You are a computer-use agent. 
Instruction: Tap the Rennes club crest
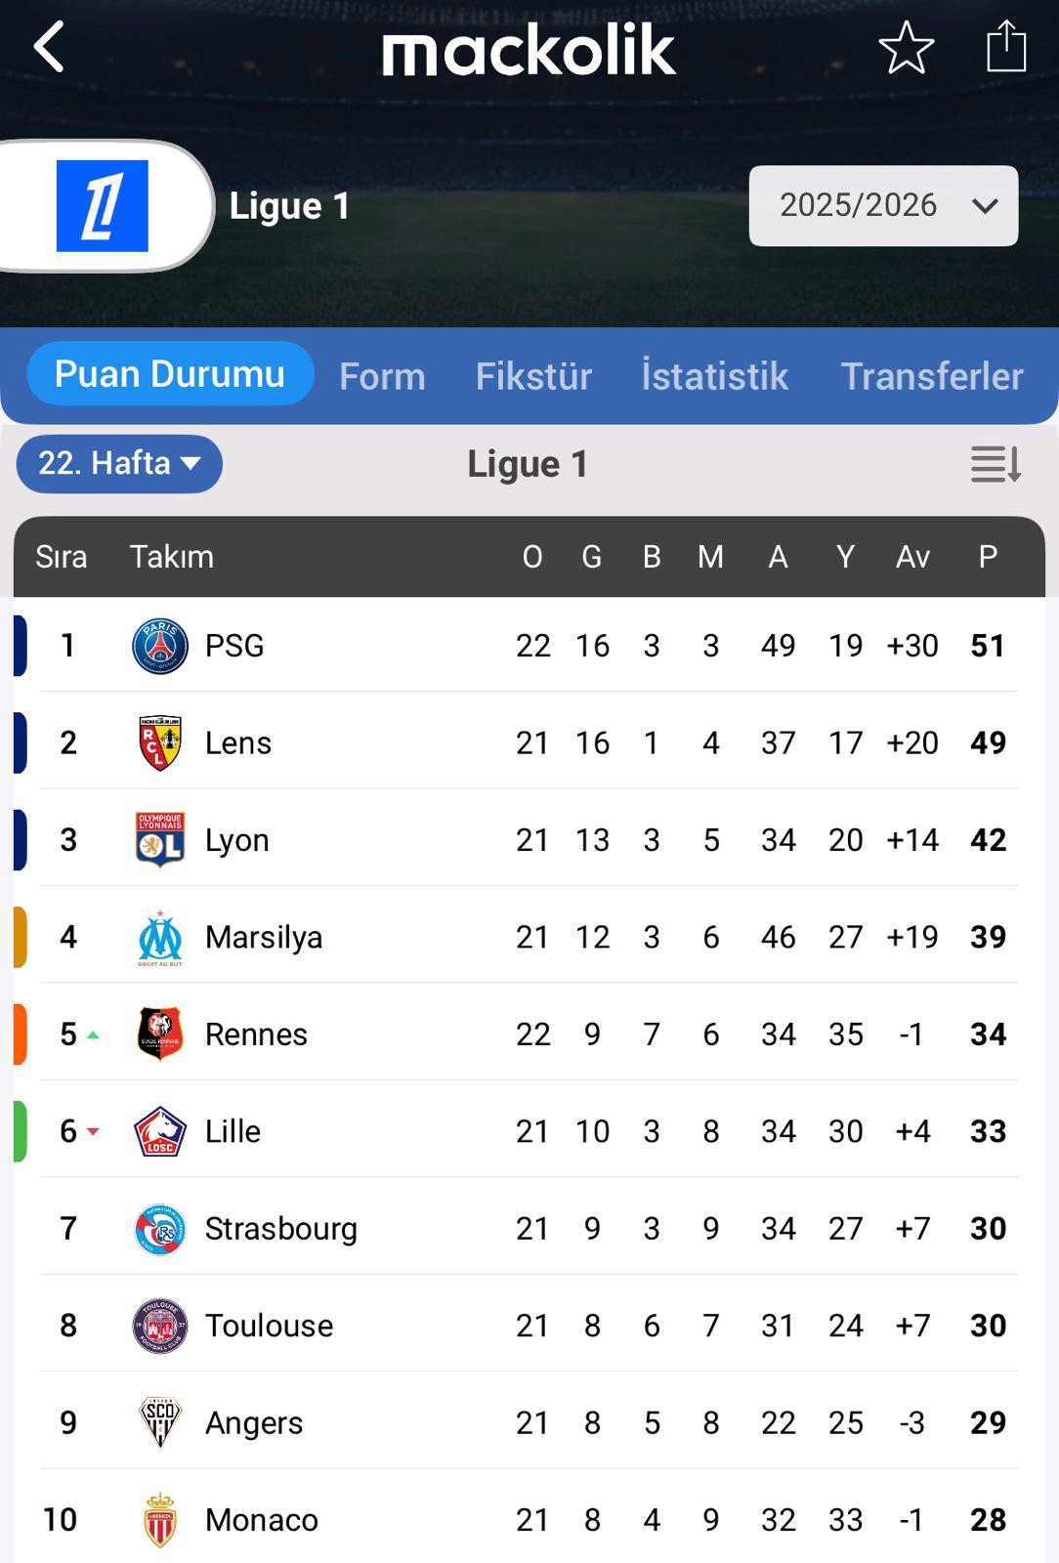(160, 1035)
